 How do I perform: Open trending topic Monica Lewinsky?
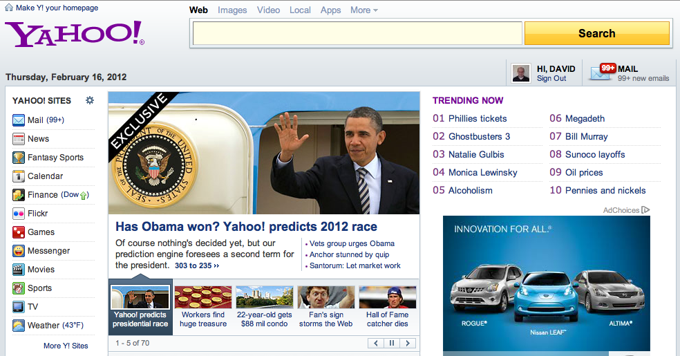point(482,173)
